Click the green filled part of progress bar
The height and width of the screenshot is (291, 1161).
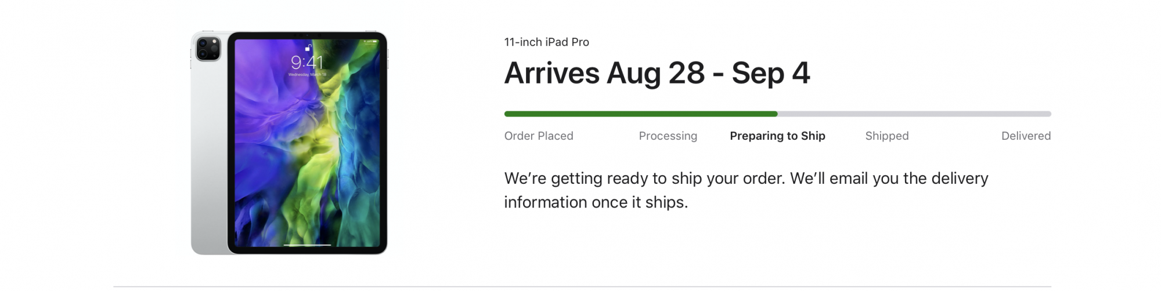[641, 114]
